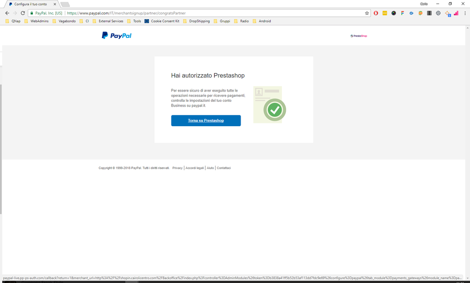
Task: Open the AdBlock extension icon
Action: 376,13
